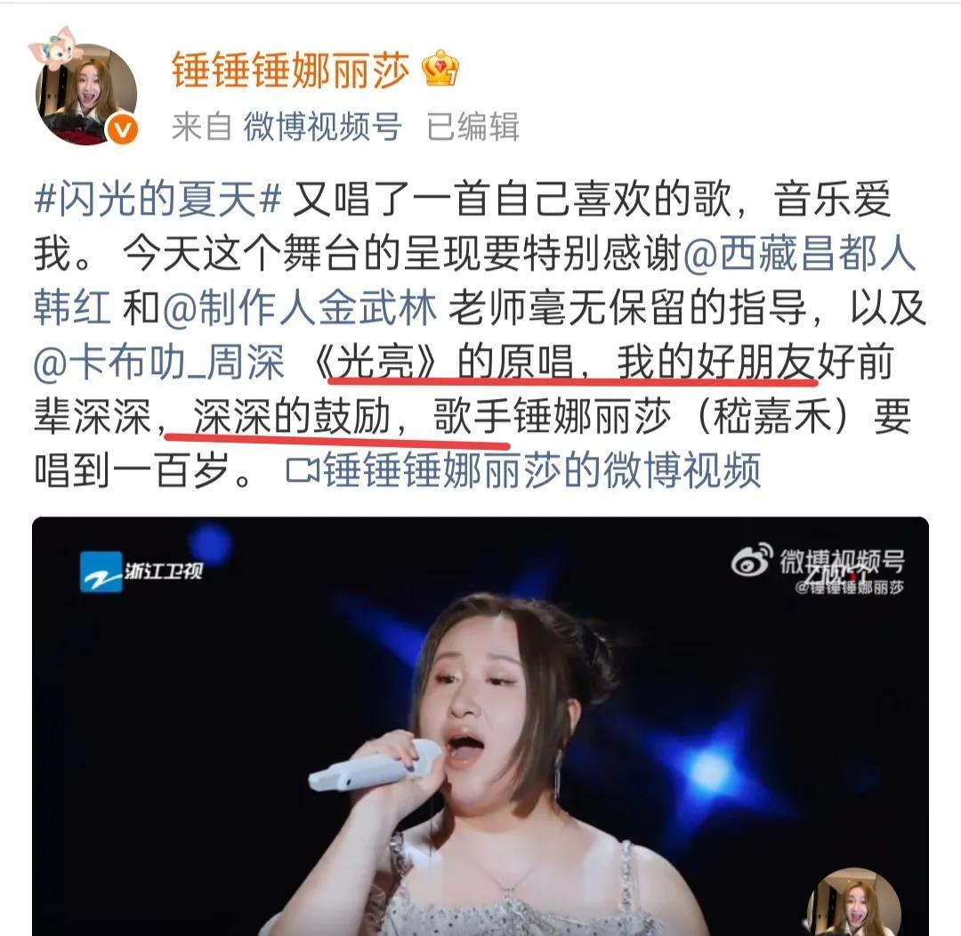Open 锤锤锤娜丽莎的微博视频 link
The height and width of the screenshot is (936, 961).
point(542,471)
